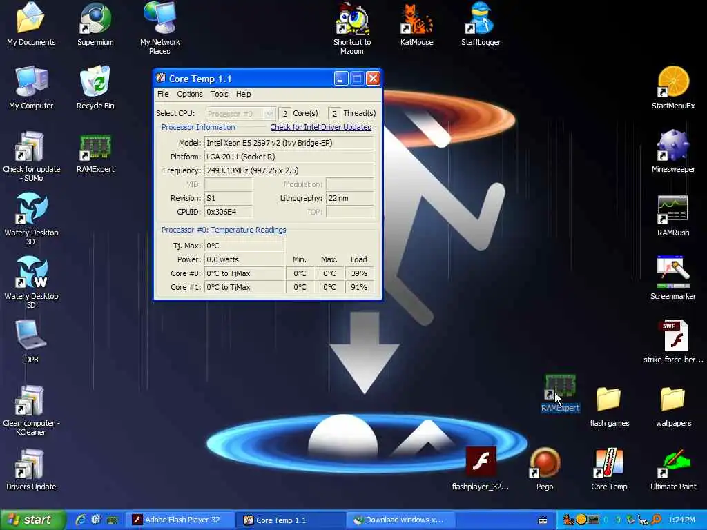This screenshot has height=530, width=707.
Task: Launch Supermium browser from desktop
Action: [95, 23]
